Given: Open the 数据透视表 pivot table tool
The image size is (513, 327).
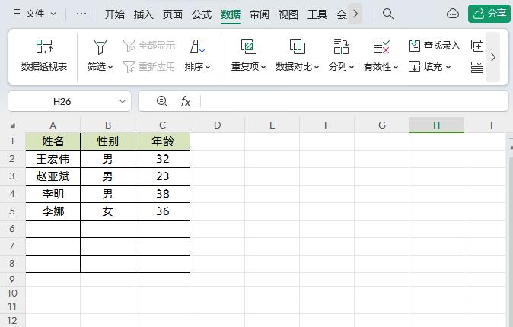Looking at the screenshot, I should point(44,56).
